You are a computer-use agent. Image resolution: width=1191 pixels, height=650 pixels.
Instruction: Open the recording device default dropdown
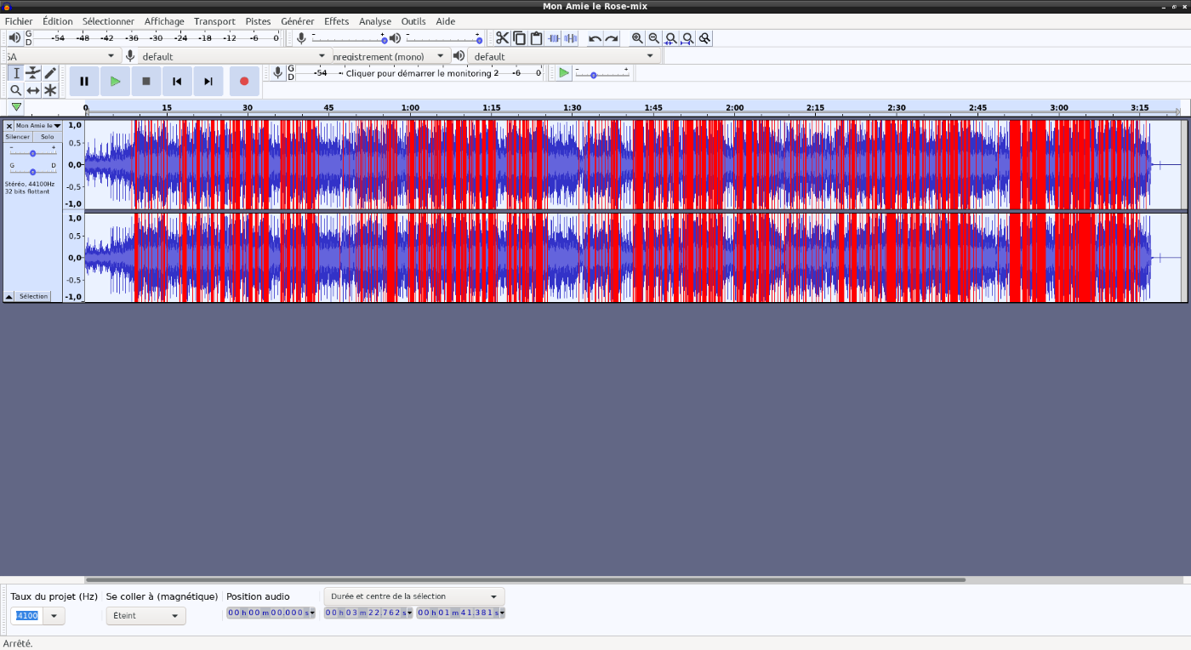234,56
